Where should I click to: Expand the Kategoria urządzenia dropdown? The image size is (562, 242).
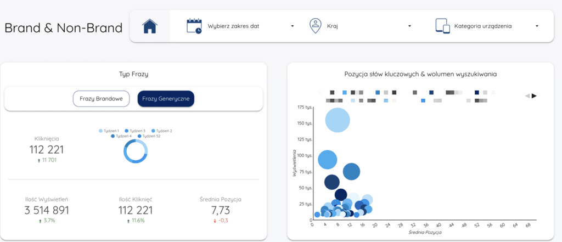(537, 26)
